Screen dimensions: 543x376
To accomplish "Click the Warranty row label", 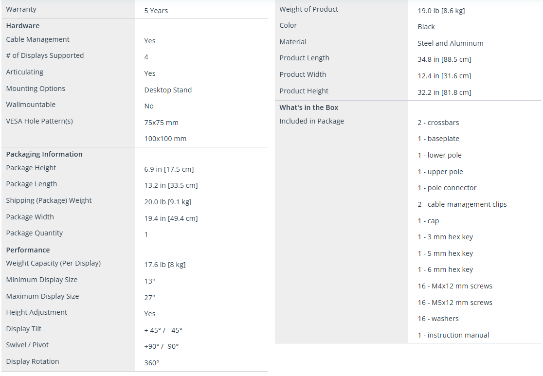I will tap(21, 9).
